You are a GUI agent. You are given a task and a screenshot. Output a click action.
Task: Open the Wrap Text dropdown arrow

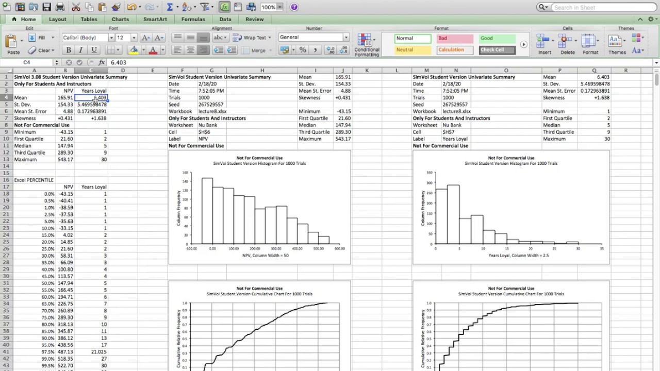click(x=270, y=38)
